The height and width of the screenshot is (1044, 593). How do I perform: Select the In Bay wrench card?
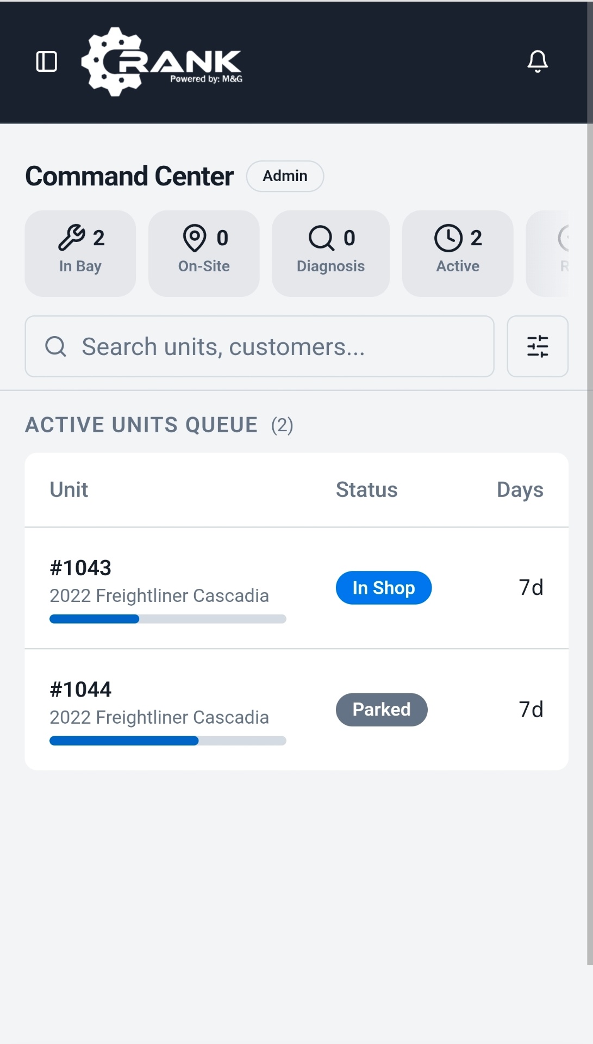tap(80, 253)
